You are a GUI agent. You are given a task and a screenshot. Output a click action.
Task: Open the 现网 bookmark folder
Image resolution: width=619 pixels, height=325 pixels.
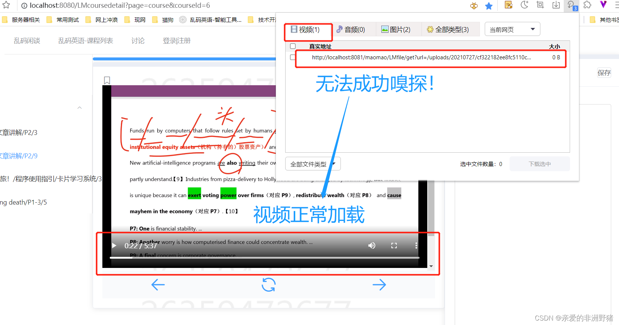(x=135, y=20)
